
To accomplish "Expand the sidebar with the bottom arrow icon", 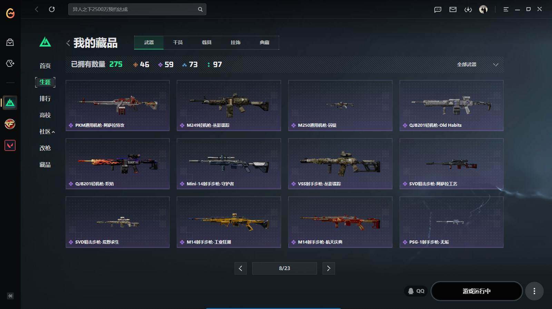I will pyautogui.click(x=10, y=296).
